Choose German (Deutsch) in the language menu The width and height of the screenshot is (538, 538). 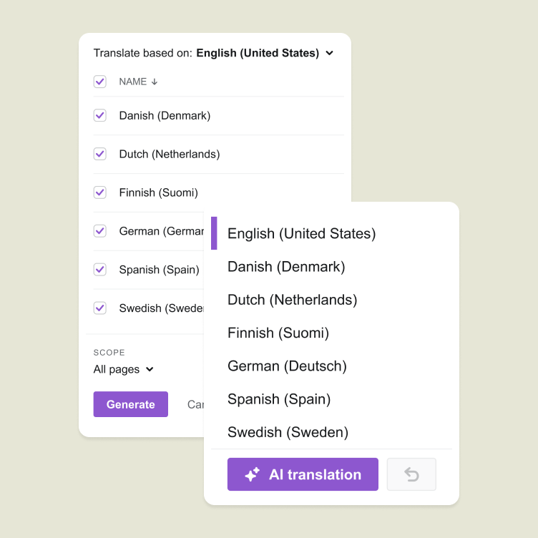tap(287, 366)
